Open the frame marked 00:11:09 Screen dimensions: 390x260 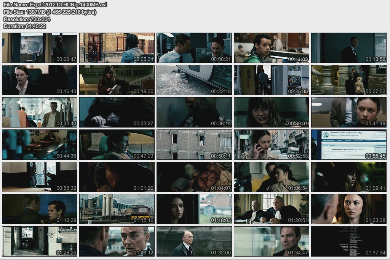(272, 48)
